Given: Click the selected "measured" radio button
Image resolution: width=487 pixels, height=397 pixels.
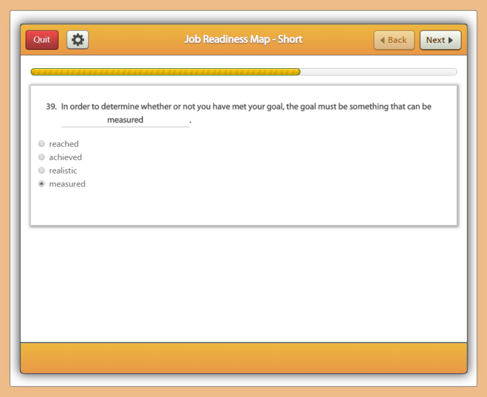Looking at the screenshot, I should [41, 184].
